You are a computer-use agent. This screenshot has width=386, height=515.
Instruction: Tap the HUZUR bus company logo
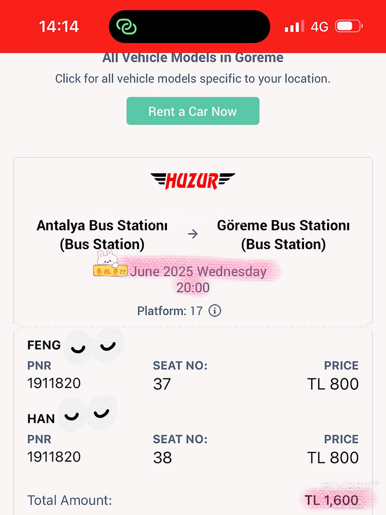click(x=193, y=181)
